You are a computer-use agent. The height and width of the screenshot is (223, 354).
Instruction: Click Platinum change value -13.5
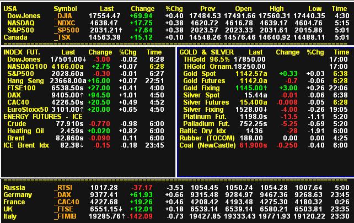pos(289,117)
